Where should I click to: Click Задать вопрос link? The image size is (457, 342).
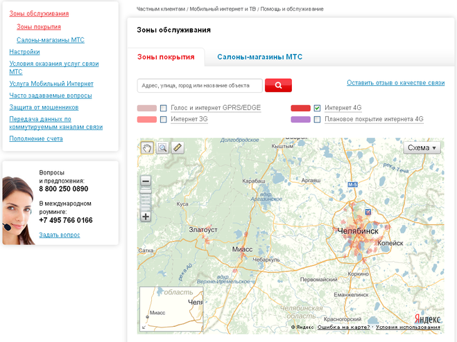[x=59, y=235]
